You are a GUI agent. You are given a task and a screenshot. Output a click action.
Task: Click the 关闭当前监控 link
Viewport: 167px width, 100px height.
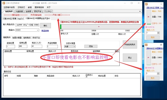point(36,15)
